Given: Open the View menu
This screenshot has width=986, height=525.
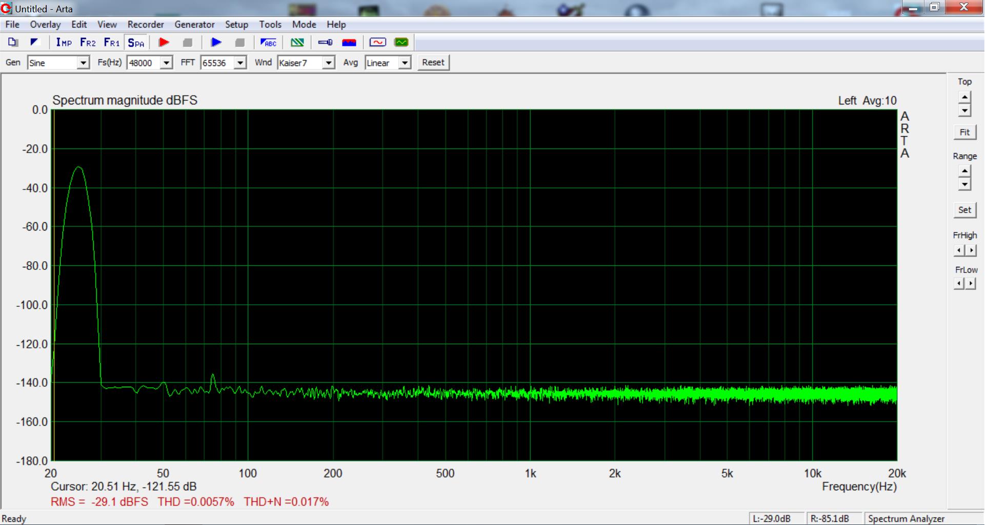Looking at the screenshot, I should 107,25.
